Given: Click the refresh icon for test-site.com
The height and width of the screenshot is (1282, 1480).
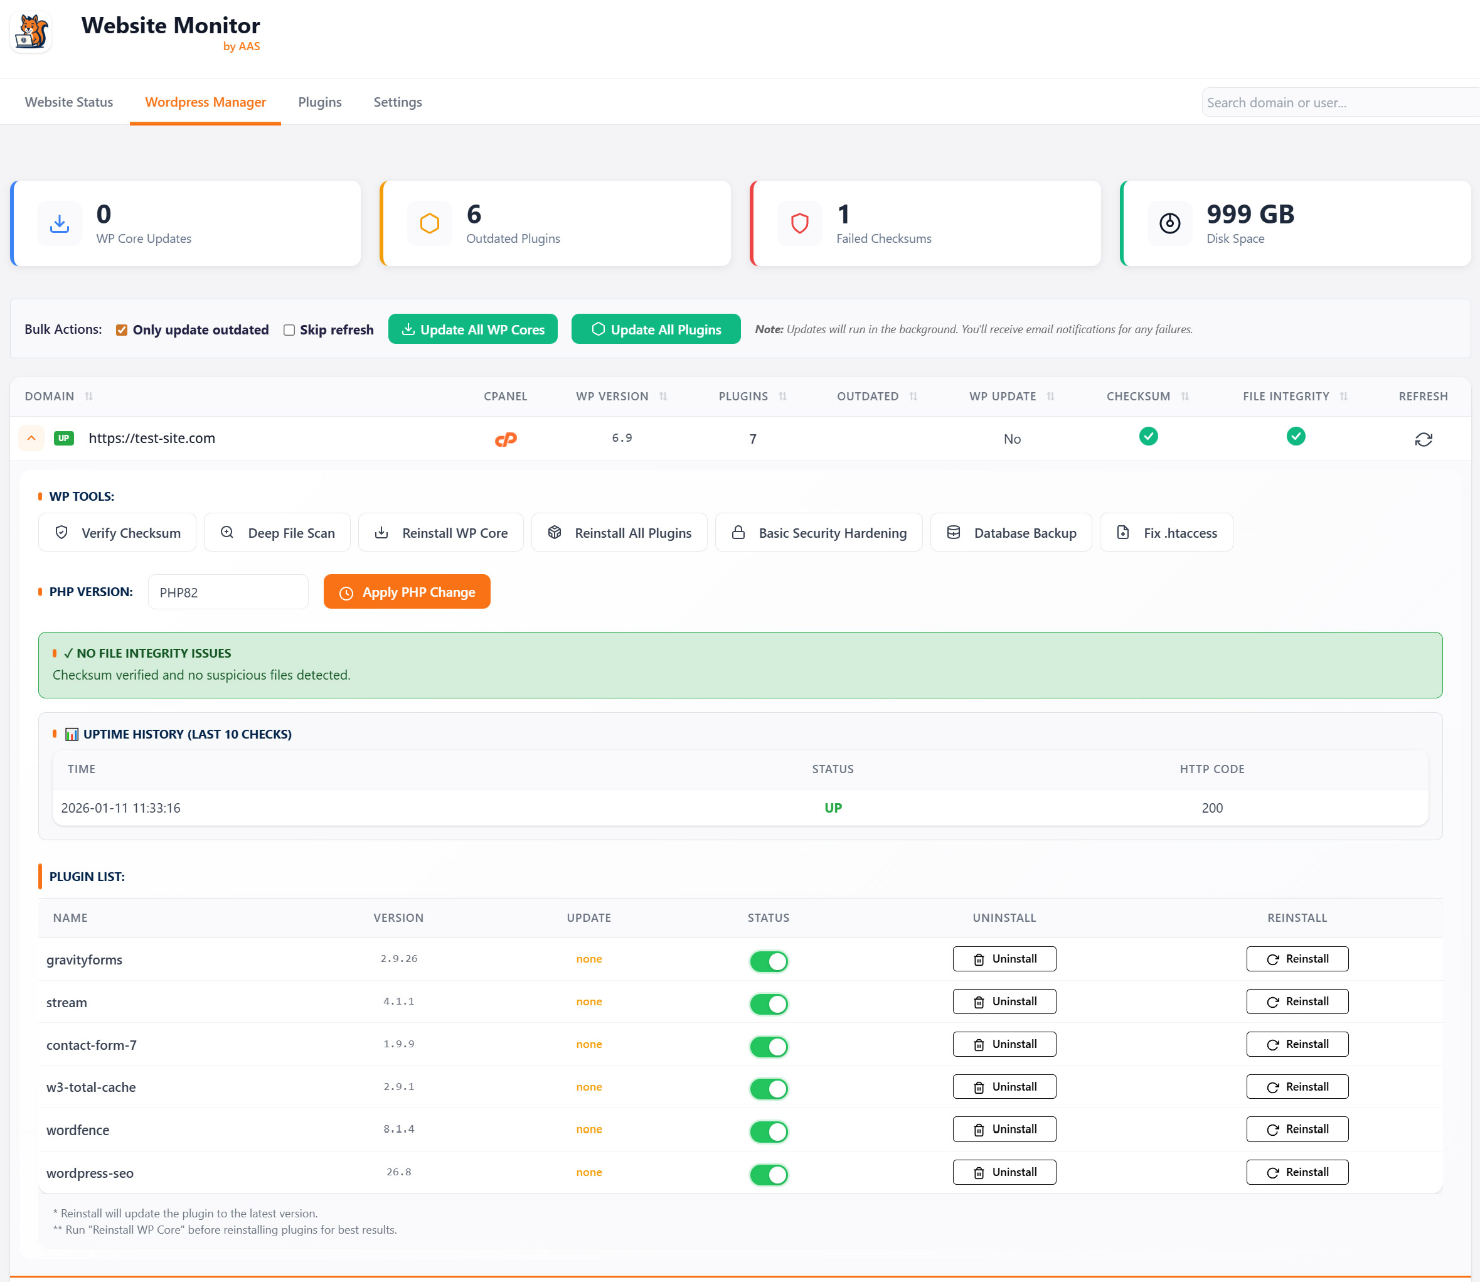Looking at the screenshot, I should tap(1423, 439).
